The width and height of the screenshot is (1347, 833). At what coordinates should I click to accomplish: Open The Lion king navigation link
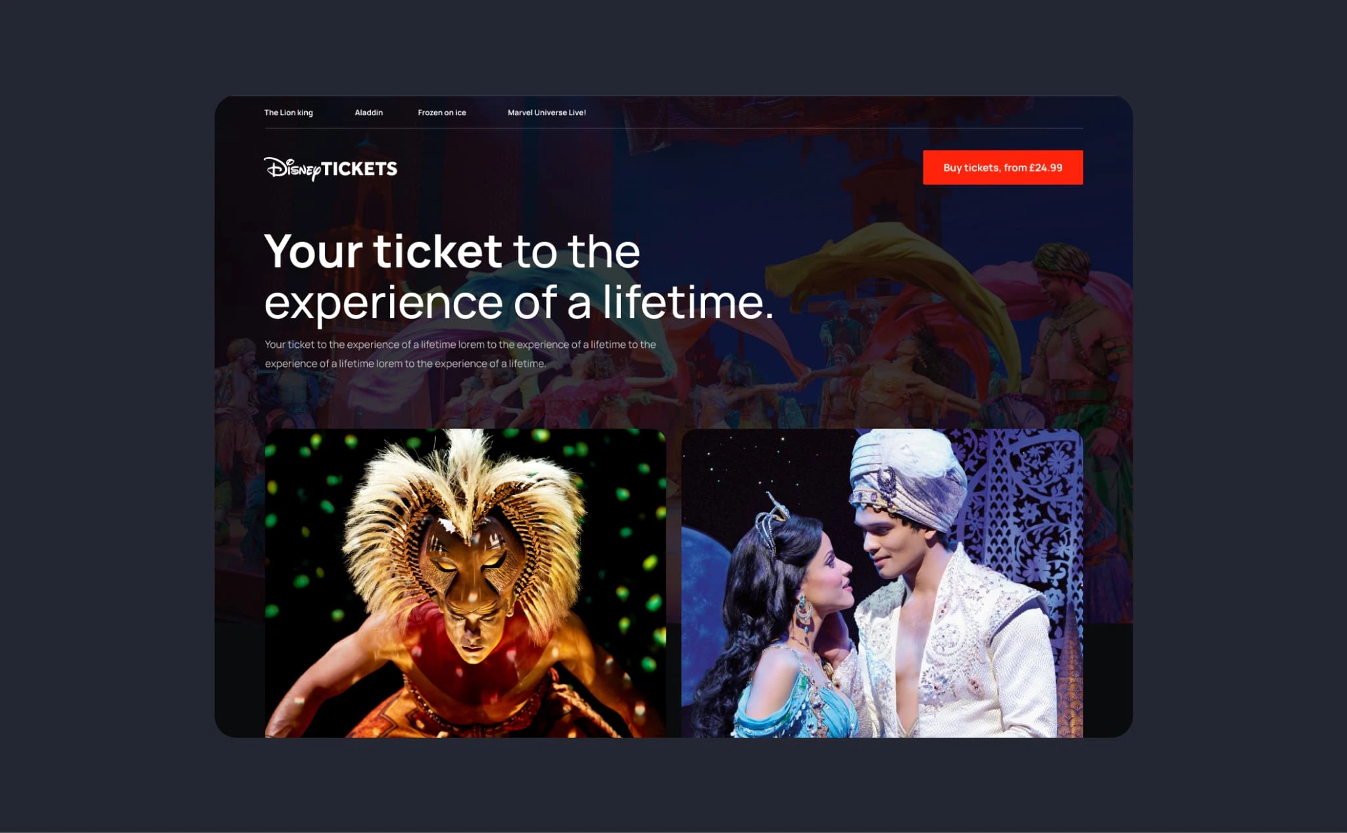tap(288, 112)
